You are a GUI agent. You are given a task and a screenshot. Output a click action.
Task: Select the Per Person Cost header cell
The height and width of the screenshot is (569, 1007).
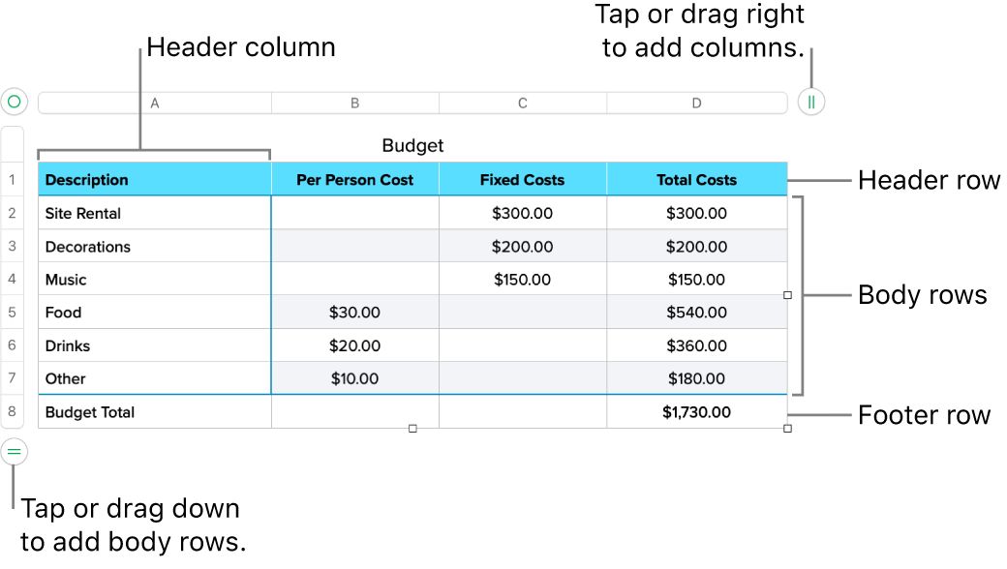click(354, 179)
